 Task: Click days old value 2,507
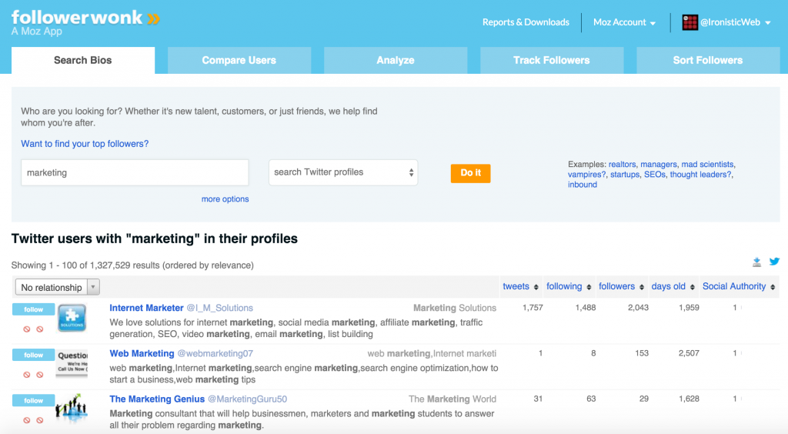(689, 353)
